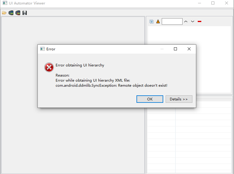Screen dimensions: 234x174
Task: Expand all nodes with the plus icon
Action: pyautogui.click(x=151, y=22)
